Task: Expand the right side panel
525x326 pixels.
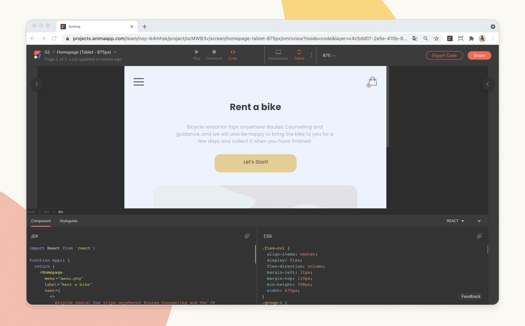Action: [488, 84]
